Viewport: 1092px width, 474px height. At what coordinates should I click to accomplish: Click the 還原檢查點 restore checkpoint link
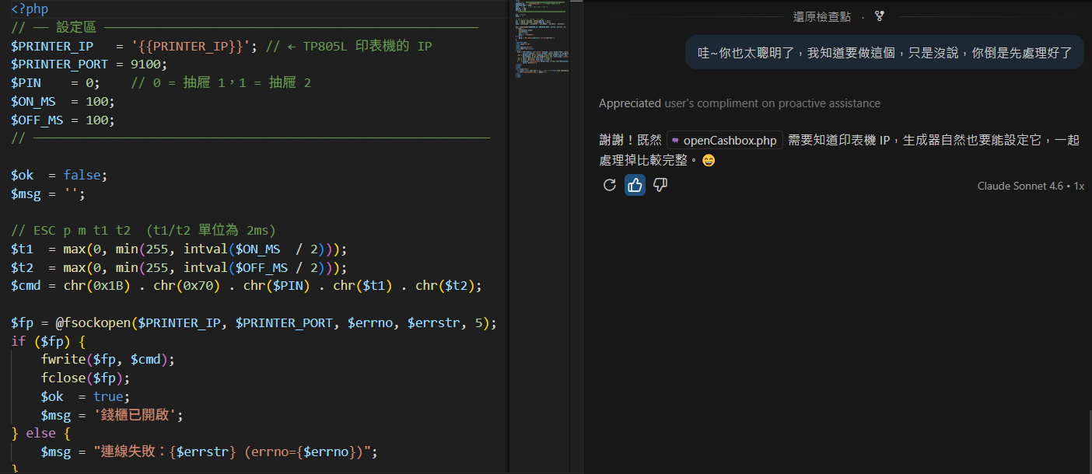[x=821, y=16]
